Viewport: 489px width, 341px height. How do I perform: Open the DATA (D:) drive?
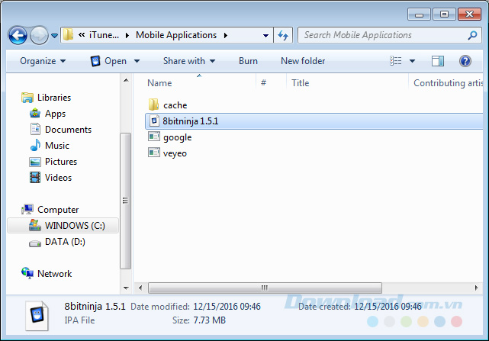click(65, 242)
